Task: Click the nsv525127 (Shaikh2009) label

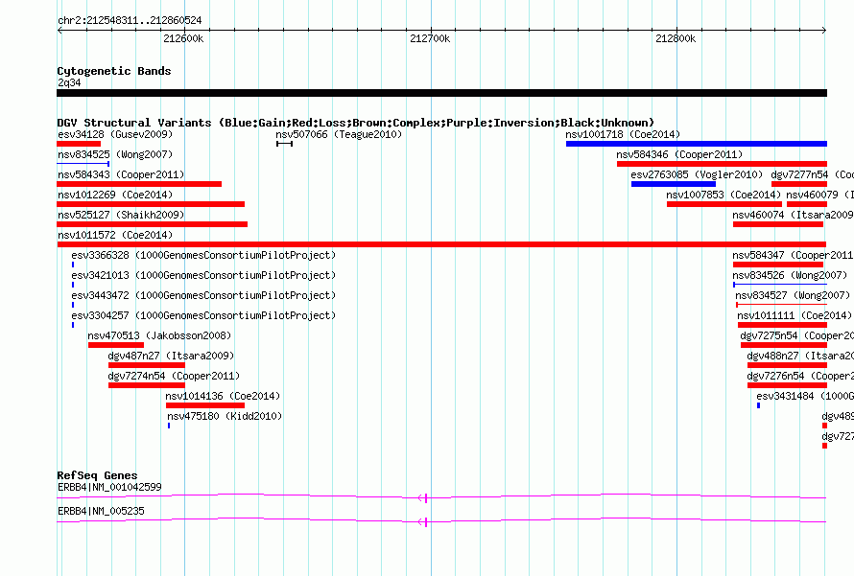Action: (x=121, y=215)
